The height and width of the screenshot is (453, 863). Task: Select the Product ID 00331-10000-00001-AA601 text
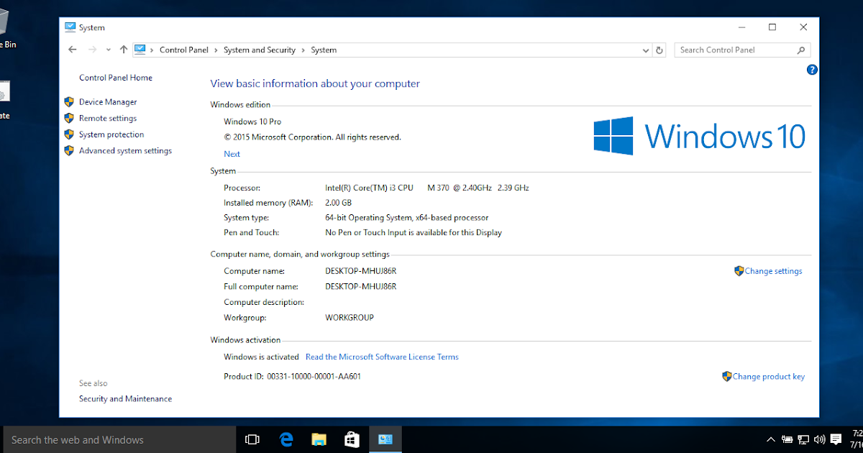[x=314, y=376]
